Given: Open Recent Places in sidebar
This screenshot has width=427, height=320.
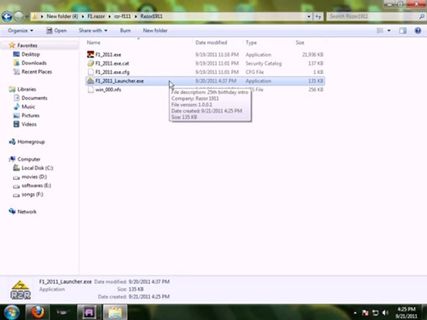Looking at the screenshot, I should [36, 72].
